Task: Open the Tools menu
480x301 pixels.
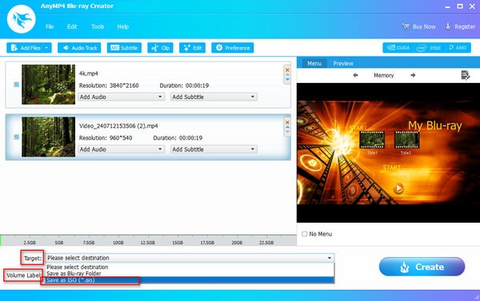Action: coord(98,26)
